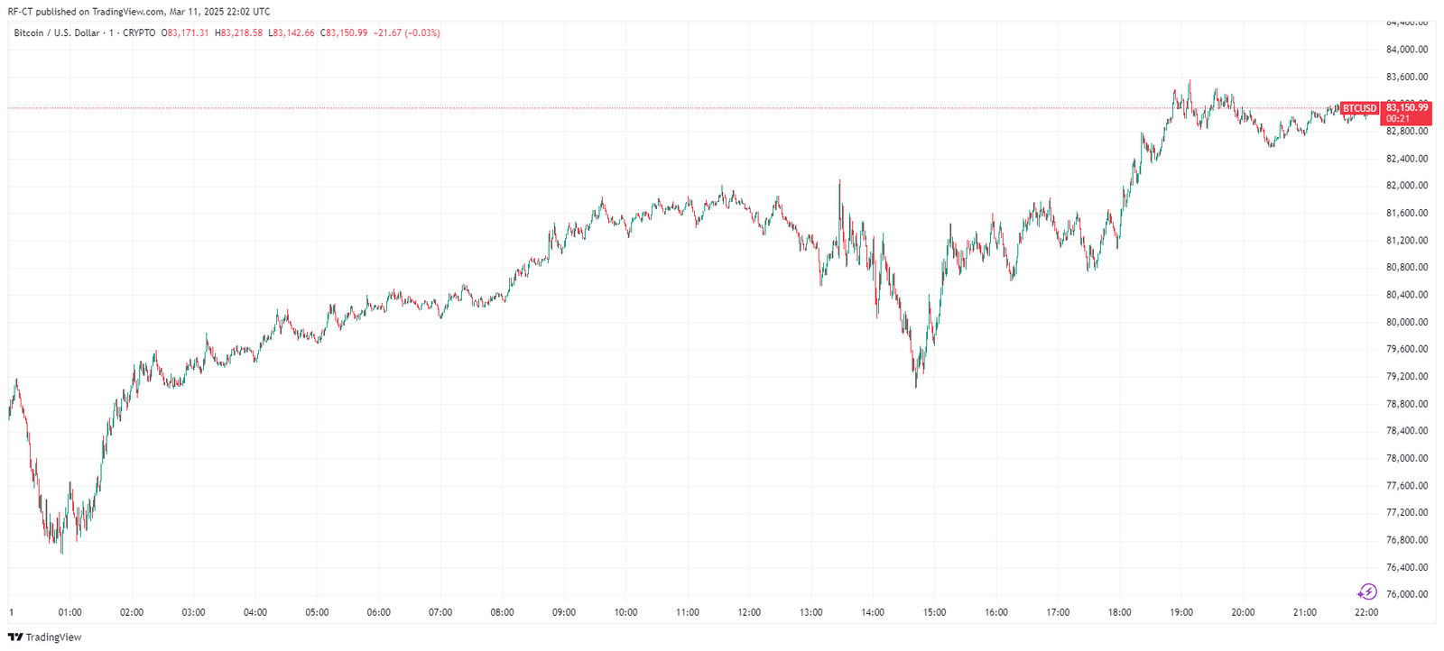This screenshot has width=1444, height=651.
Task: Click the 22:00 time axis label
Action: coord(1366,612)
